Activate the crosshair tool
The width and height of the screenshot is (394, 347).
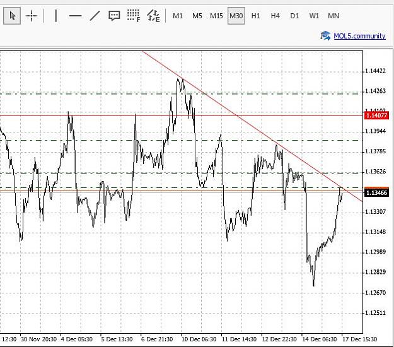[x=32, y=16]
